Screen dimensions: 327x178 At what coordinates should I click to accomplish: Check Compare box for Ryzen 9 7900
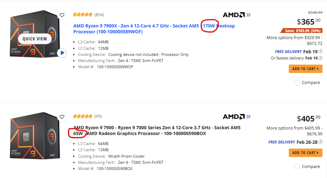coord(297,167)
